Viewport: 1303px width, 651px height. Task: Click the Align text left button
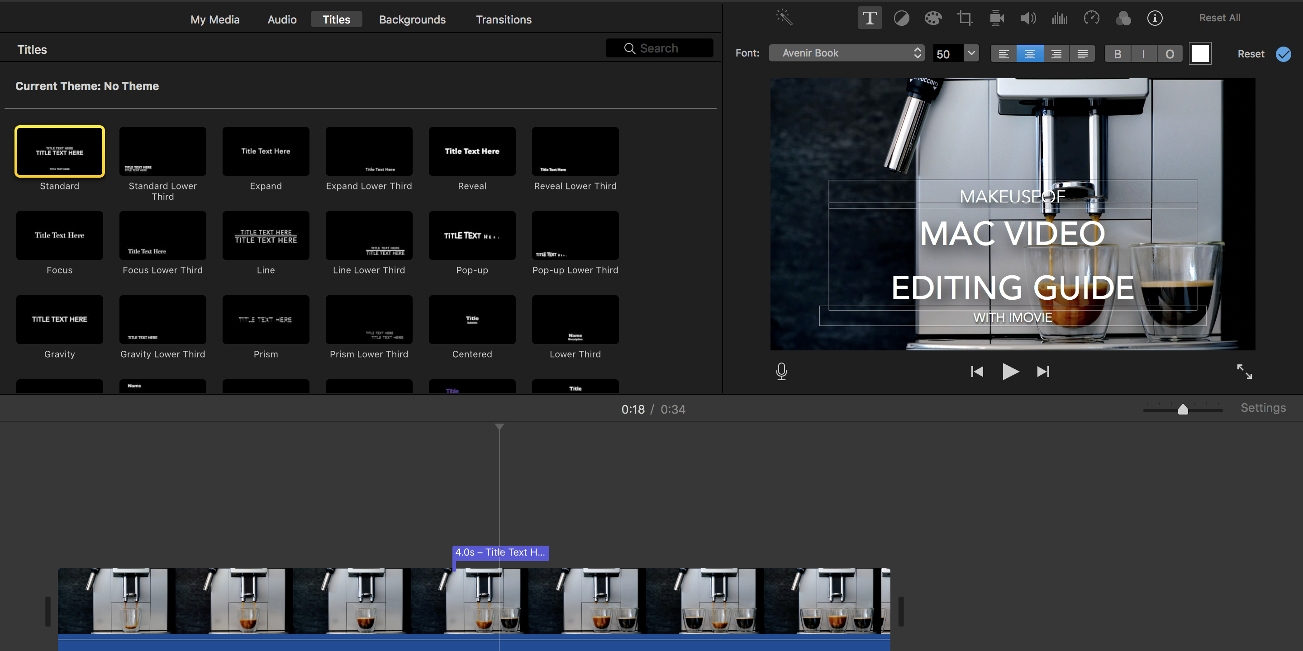1004,53
